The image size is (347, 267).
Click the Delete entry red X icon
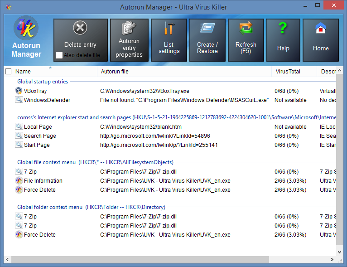pos(80,28)
